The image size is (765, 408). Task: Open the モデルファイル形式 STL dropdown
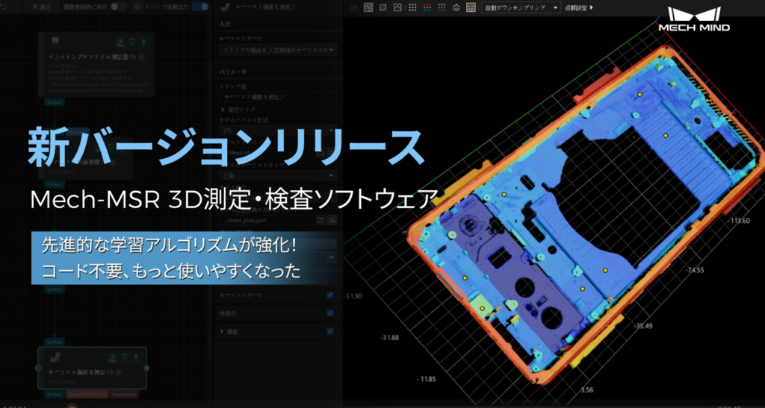pos(278,131)
